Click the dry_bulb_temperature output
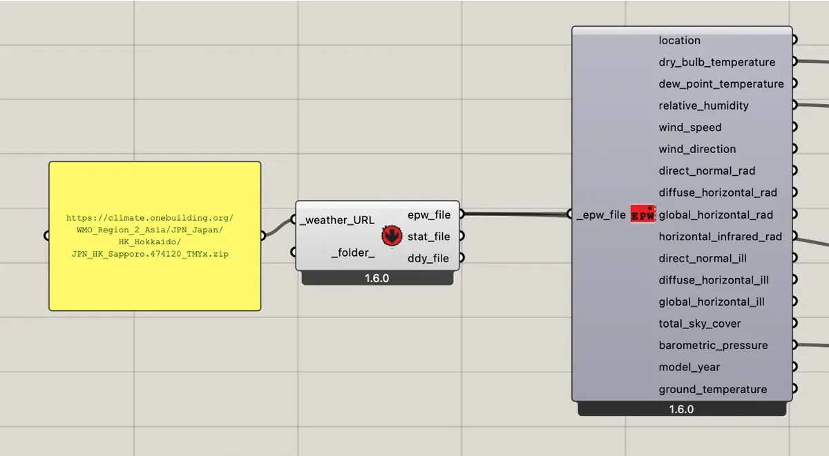Viewport: 829px width, 456px height. (717, 62)
